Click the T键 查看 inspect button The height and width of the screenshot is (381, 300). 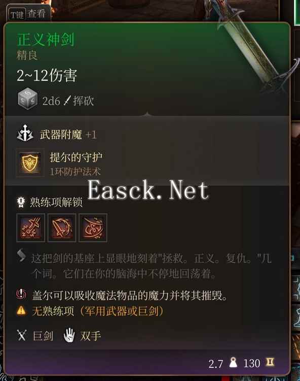[28, 13]
